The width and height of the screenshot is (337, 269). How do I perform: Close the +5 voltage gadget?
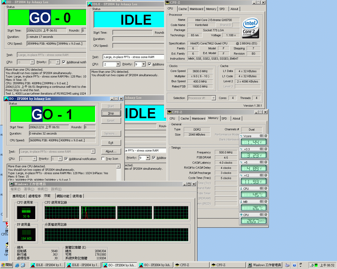[x=266, y=162]
